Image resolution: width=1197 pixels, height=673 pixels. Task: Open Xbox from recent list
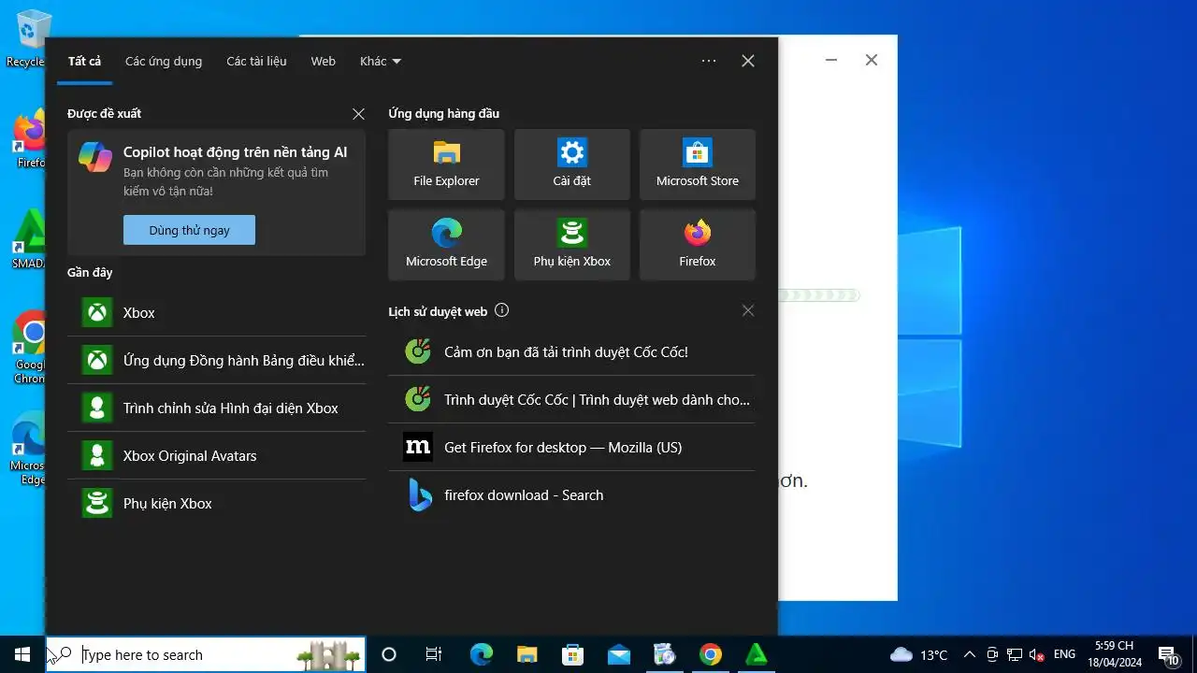[216, 312]
